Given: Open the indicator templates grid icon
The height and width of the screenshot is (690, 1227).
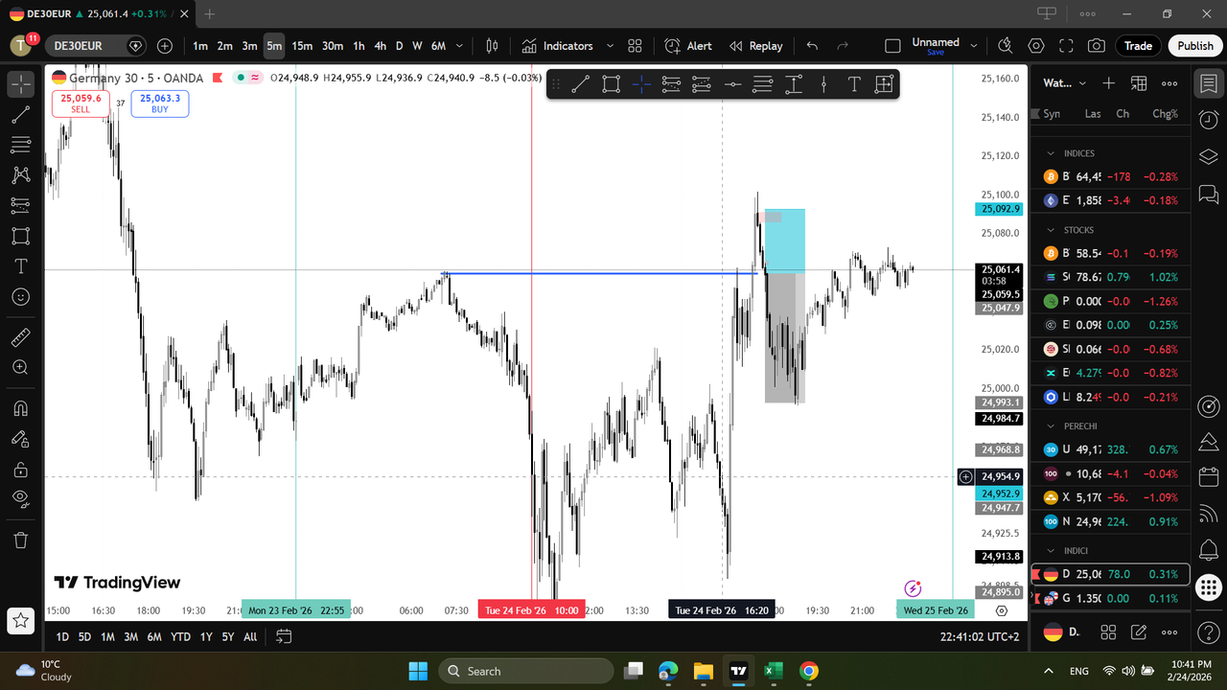Looking at the screenshot, I should point(635,46).
